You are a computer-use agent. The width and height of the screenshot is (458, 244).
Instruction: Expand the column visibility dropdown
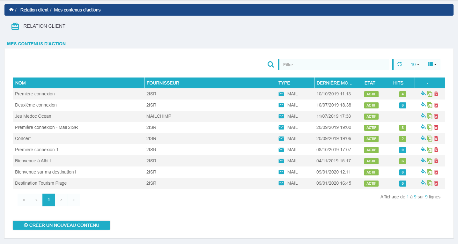tap(432, 64)
